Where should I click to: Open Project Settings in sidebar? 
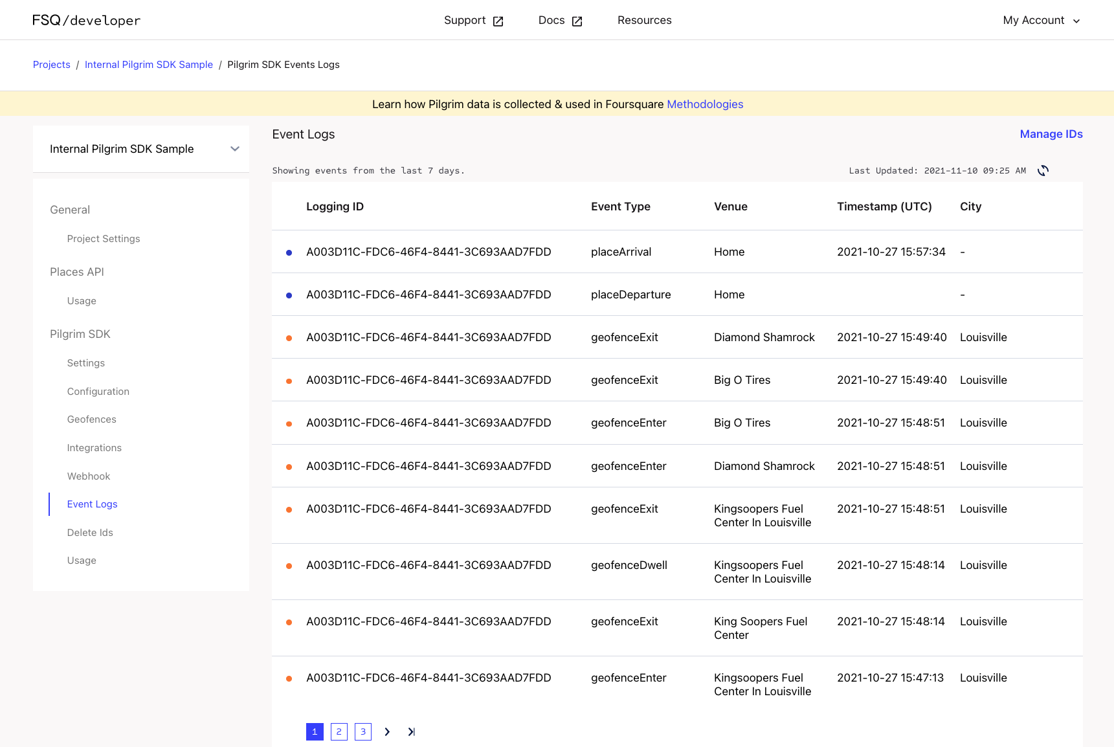pos(104,239)
